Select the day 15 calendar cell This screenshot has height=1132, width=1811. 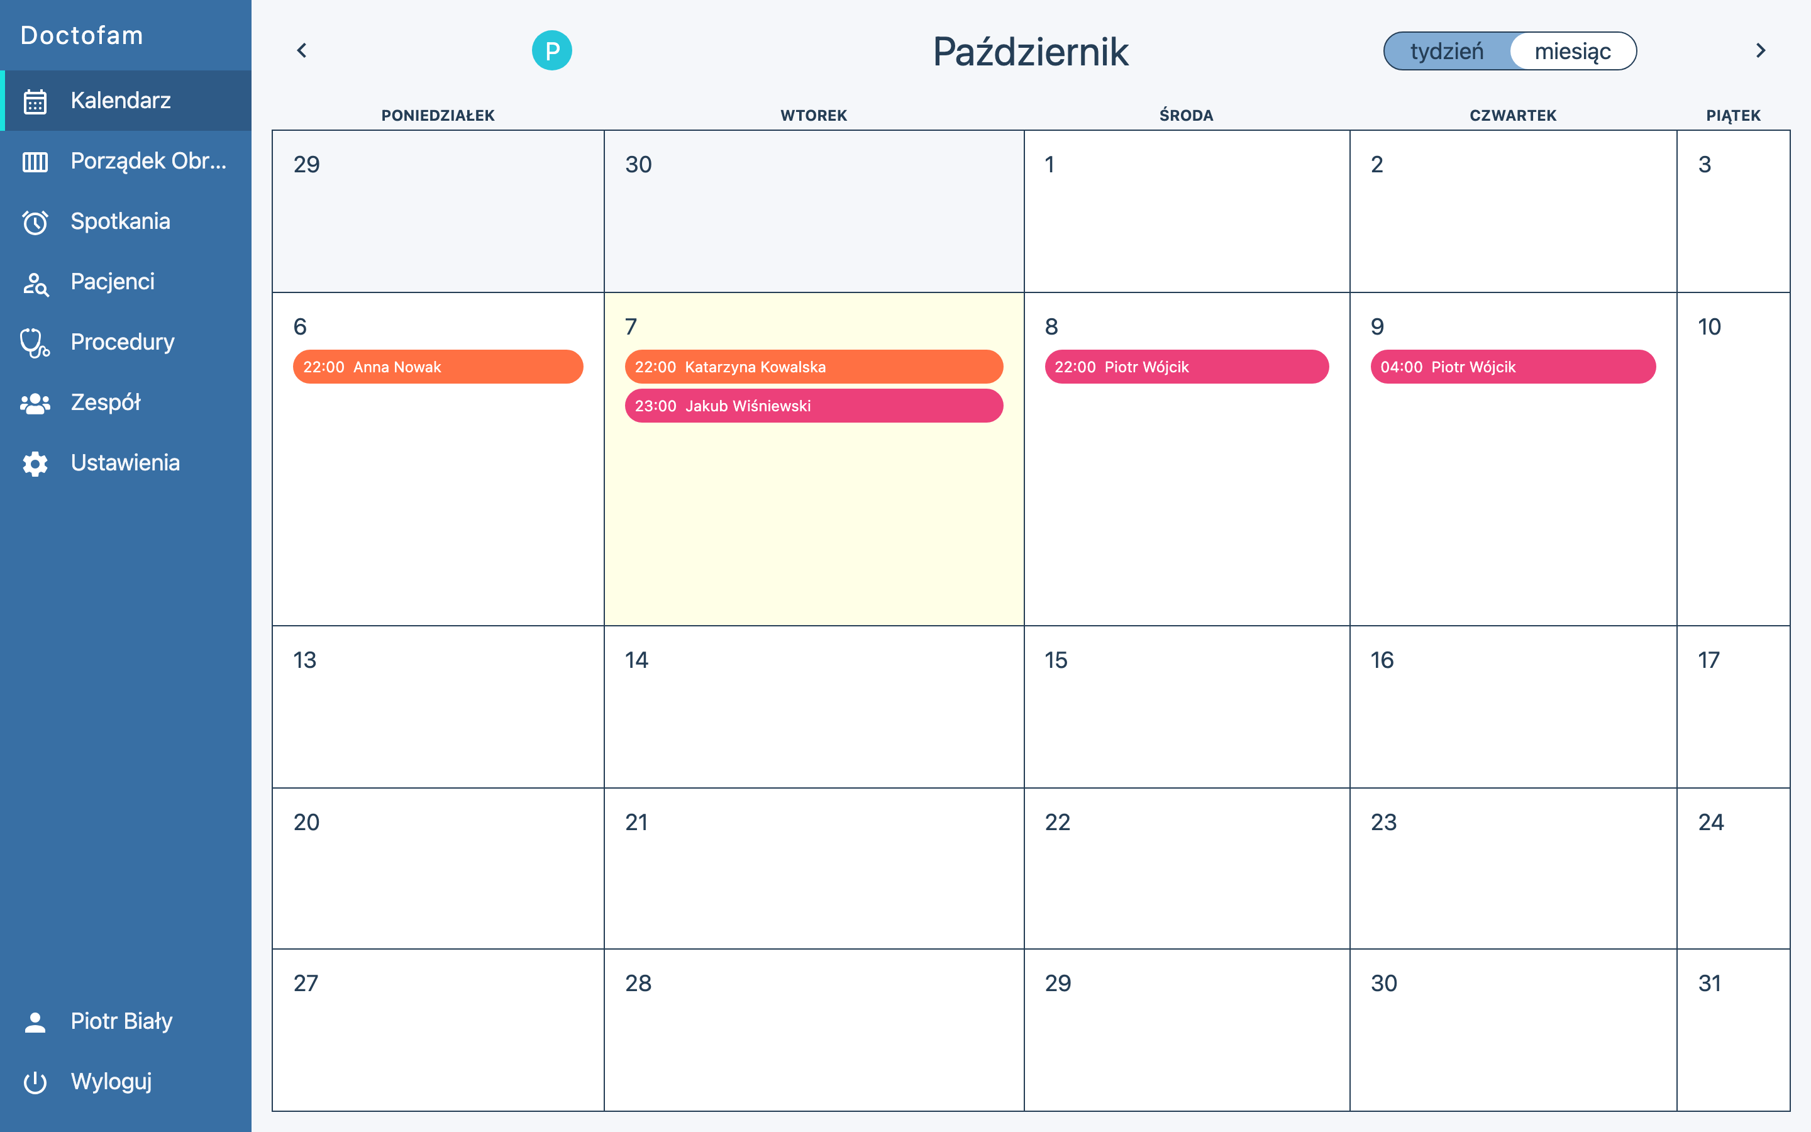pyautogui.click(x=1186, y=706)
